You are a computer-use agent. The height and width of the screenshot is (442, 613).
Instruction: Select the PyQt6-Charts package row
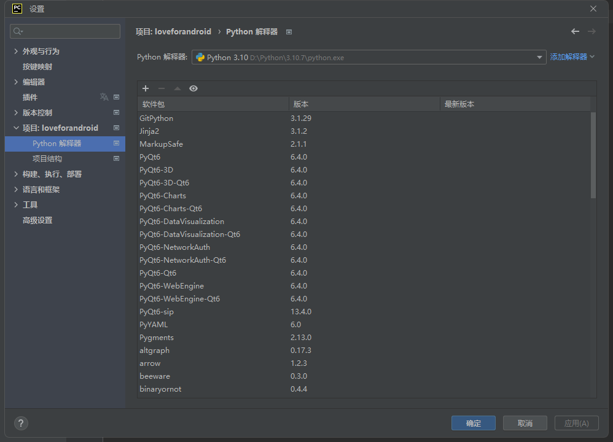[x=364, y=195]
